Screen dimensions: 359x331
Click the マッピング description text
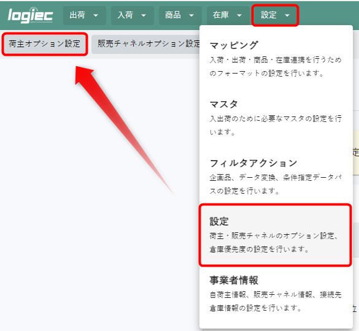[276, 67]
